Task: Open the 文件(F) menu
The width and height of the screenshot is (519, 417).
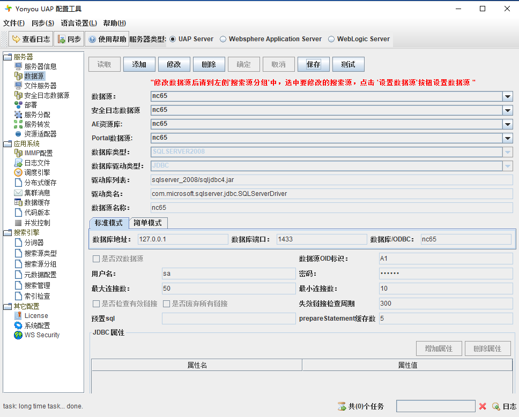Action: click(14, 23)
